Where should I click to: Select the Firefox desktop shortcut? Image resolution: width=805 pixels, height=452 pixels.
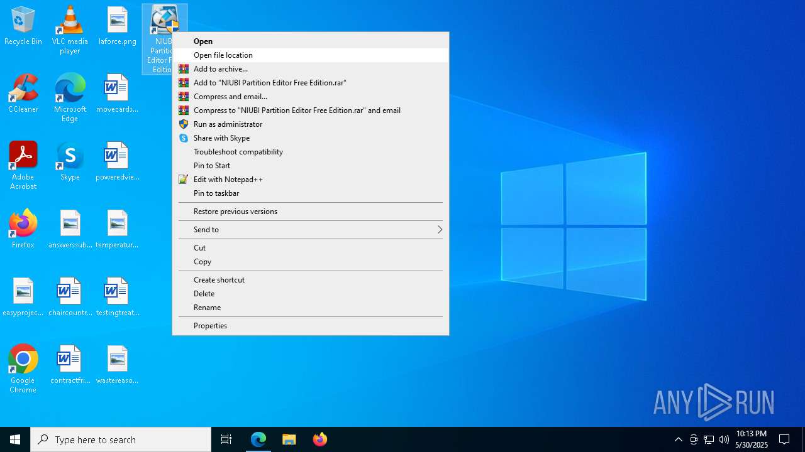[23, 230]
